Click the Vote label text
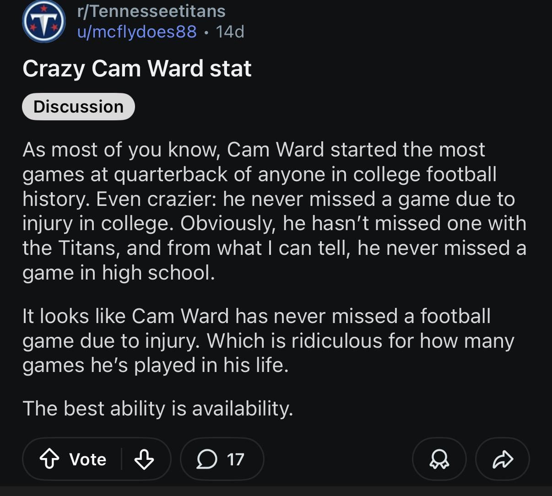The height and width of the screenshot is (496, 552). tap(87, 459)
